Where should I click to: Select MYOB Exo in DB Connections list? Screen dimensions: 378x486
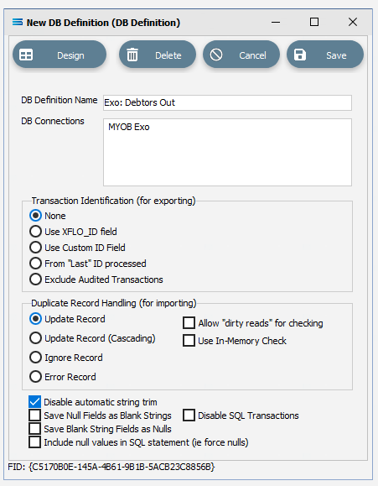pyautogui.click(x=129, y=127)
